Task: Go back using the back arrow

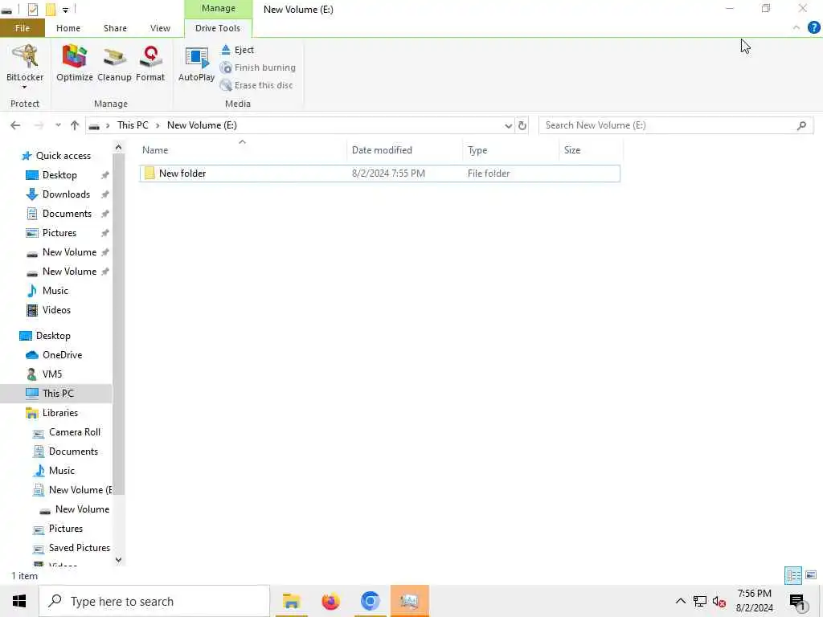Action: 15,125
